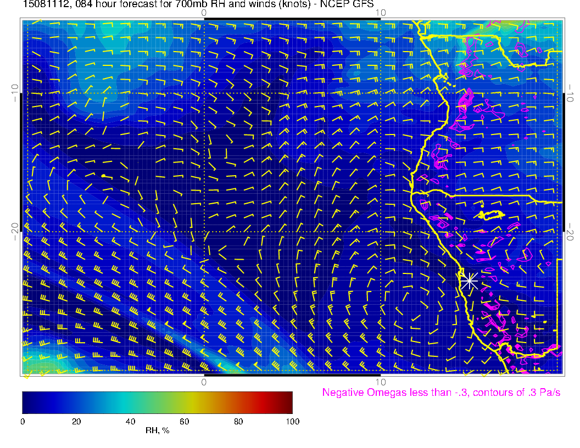Viewport: 580px width, 448px height.
Task: Click the white asterisk location marker
Action: click(x=469, y=282)
